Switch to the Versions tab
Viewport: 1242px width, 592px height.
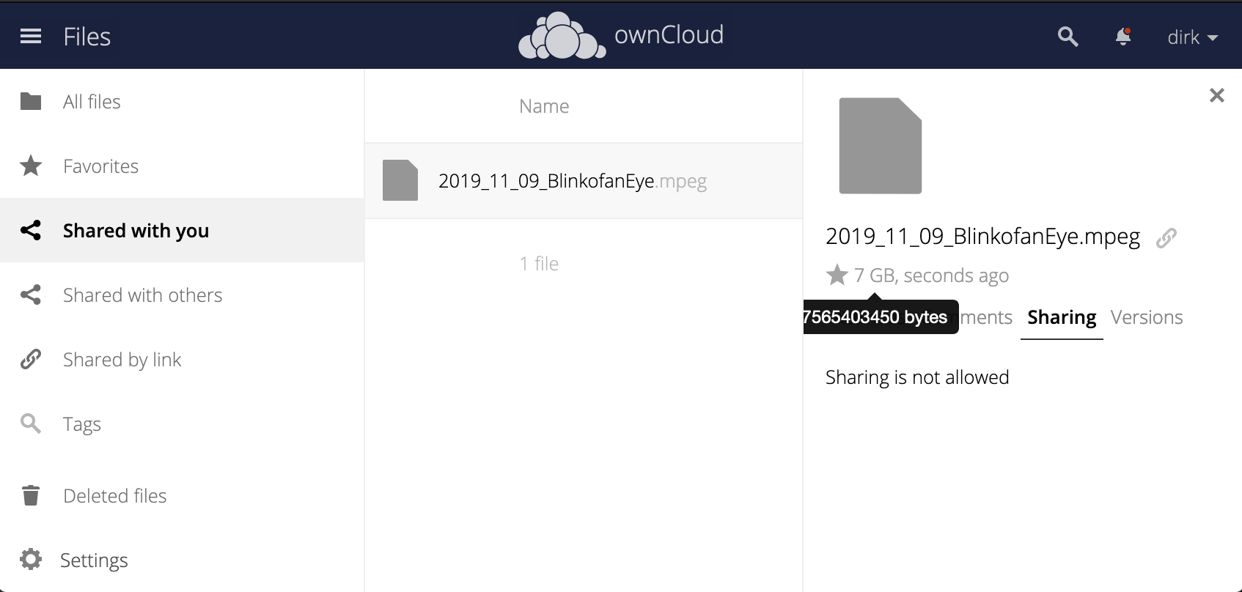(x=1147, y=317)
